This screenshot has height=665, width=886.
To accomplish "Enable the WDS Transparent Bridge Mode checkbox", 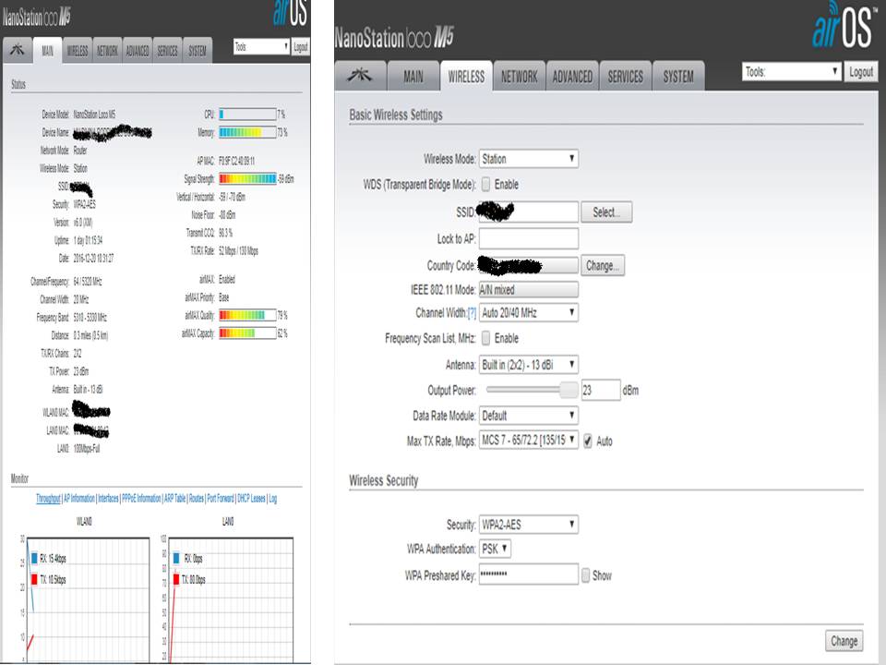I will 486,185.
